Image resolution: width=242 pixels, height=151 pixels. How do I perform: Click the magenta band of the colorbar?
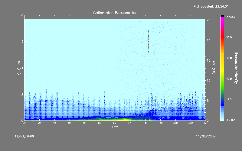222,20
